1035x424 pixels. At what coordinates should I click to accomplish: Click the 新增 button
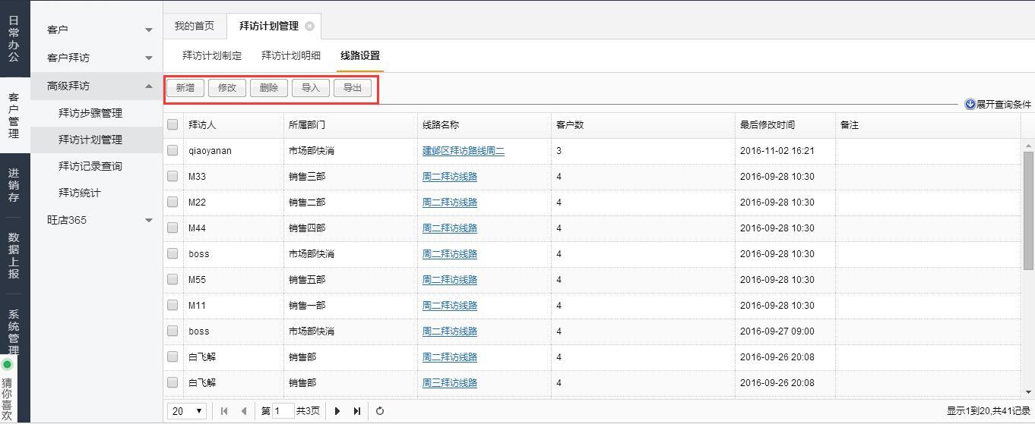pyautogui.click(x=185, y=88)
